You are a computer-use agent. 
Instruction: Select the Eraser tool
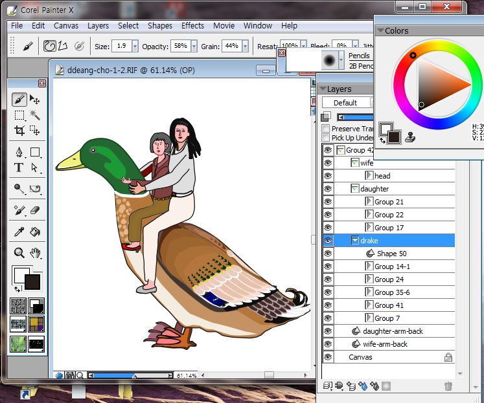coord(35,210)
